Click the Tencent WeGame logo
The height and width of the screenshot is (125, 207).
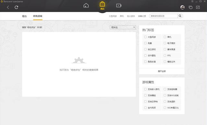[12, 1]
